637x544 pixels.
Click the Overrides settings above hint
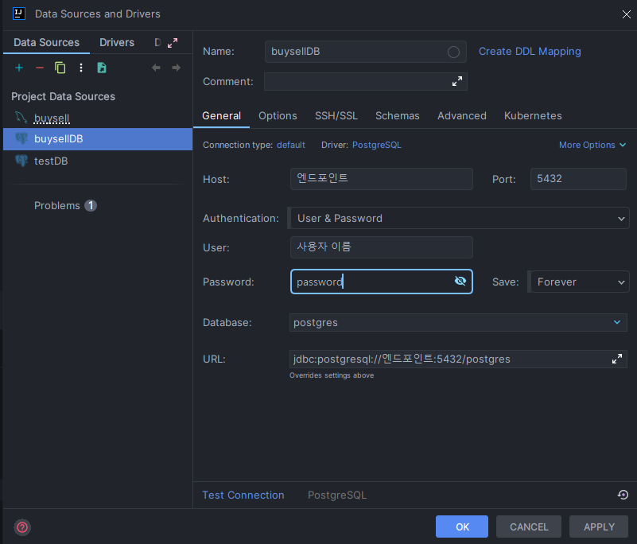click(332, 375)
